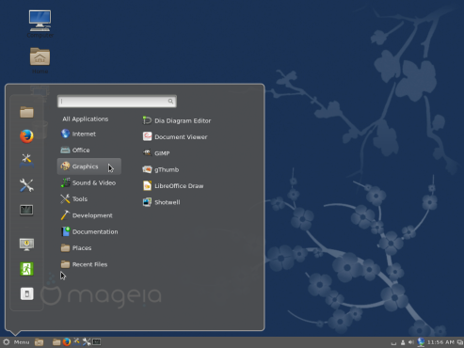The height and width of the screenshot is (348, 464).
Task: Launch Firefox from the bottom panel
Action: (67, 341)
